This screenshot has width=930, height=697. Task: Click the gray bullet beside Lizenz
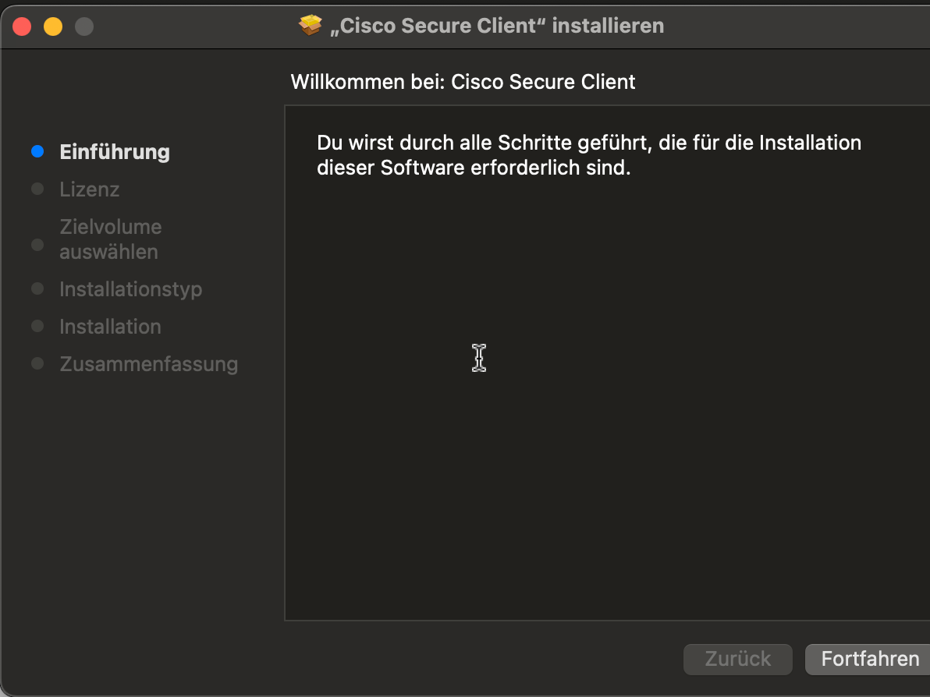pos(37,189)
